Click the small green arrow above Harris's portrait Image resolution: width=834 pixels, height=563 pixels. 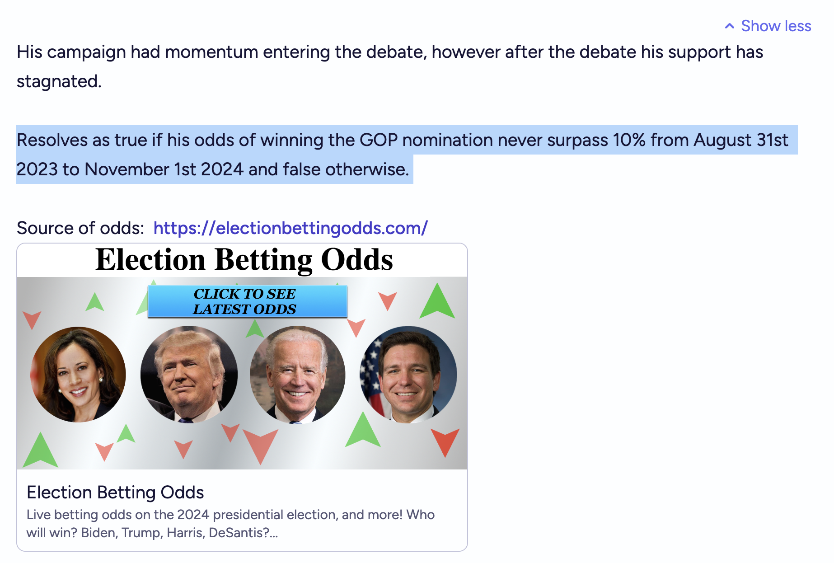(x=95, y=302)
